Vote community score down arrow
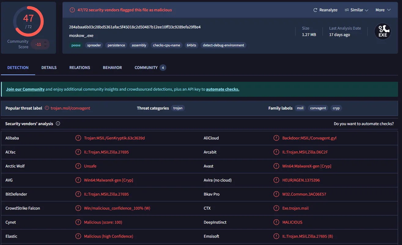This screenshot has width=402, height=245. pyautogui.click(x=45, y=46)
